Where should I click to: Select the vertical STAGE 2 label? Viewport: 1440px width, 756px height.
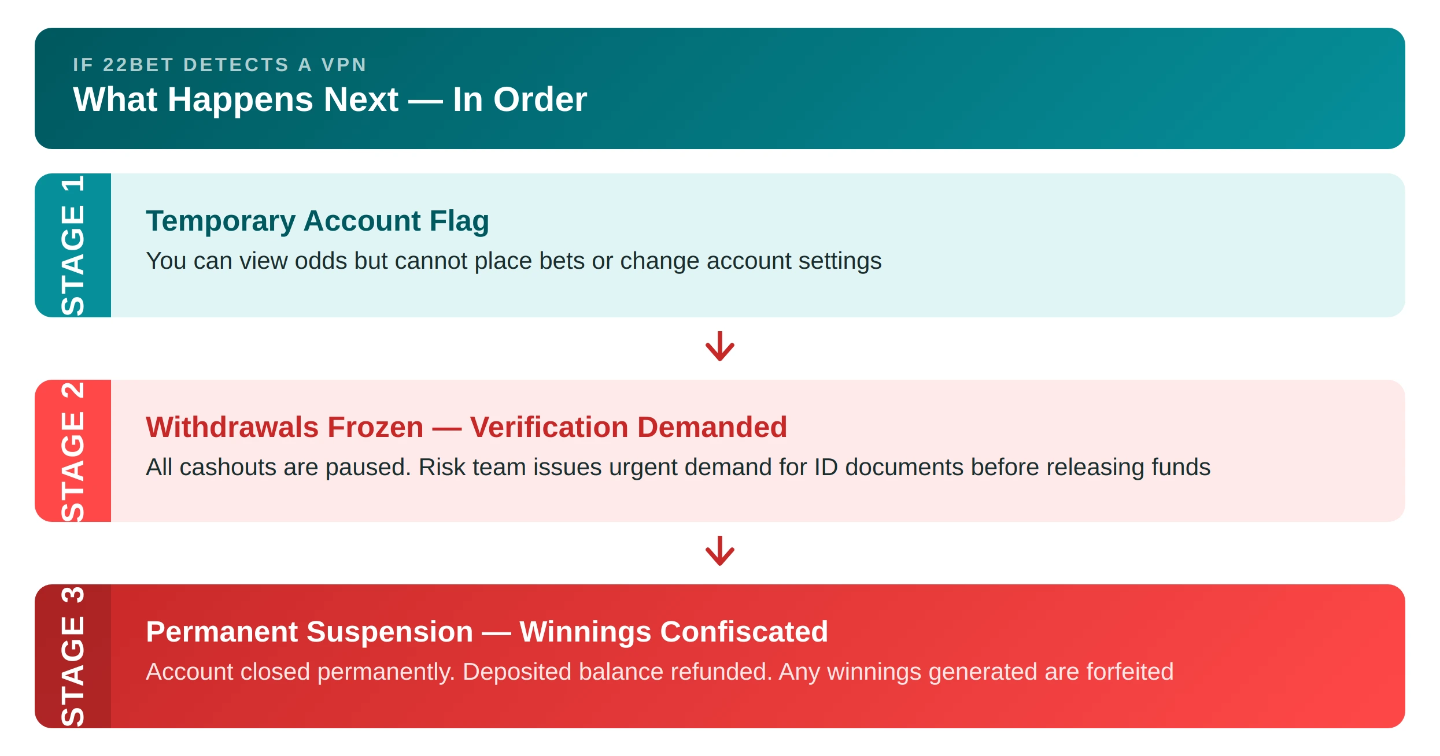click(x=73, y=451)
